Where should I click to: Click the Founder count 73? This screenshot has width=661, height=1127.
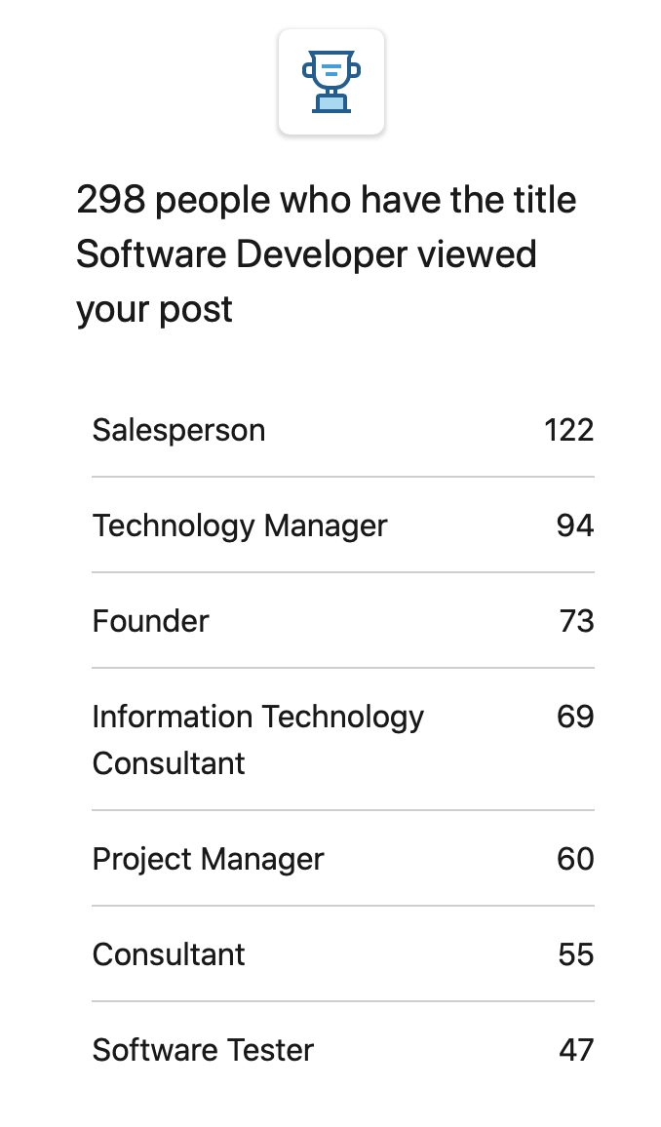coord(576,621)
